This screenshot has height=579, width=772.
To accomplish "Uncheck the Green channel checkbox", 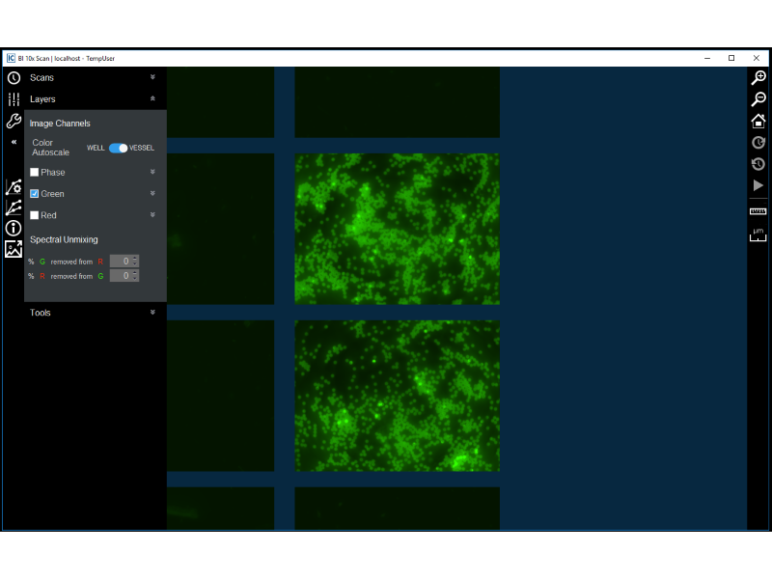I will pos(35,194).
